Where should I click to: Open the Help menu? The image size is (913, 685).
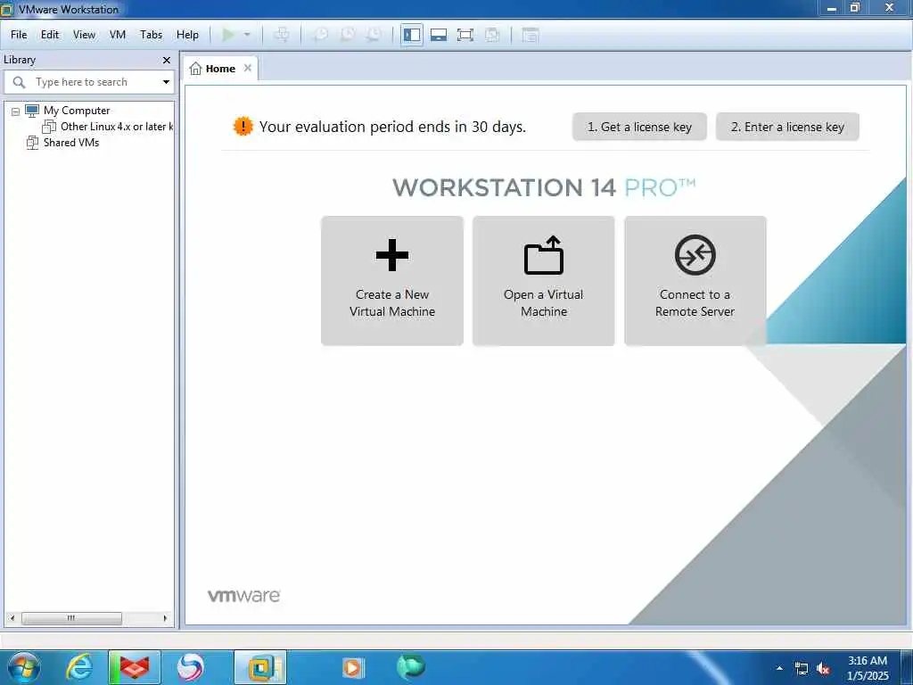coord(187,35)
